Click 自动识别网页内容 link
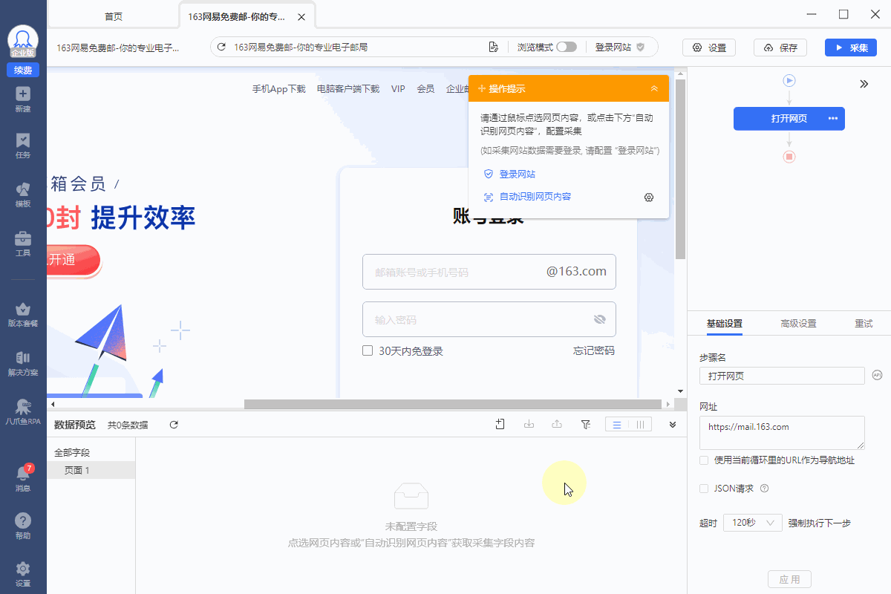The height and width of the screenshot is (594, 891). (x=535, y=197)
